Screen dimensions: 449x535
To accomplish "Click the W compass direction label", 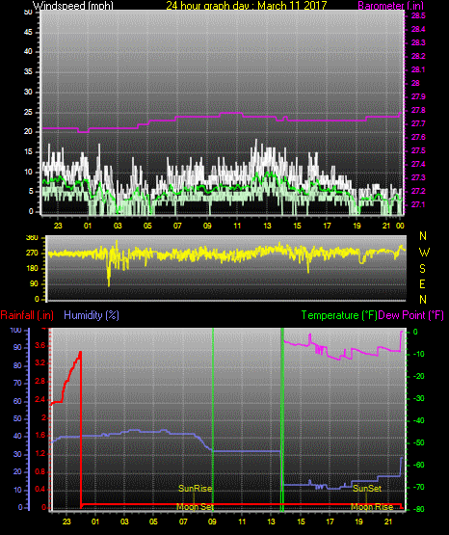I will (x=424, y=253).
